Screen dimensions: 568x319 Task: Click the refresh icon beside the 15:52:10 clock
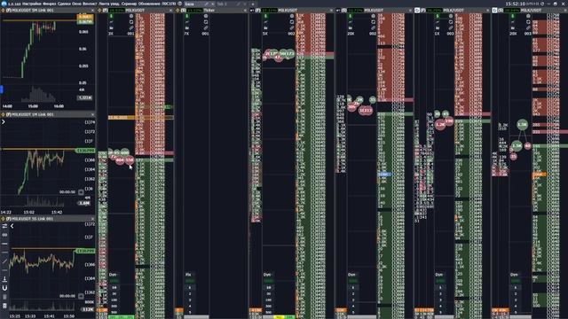(542, 4)
